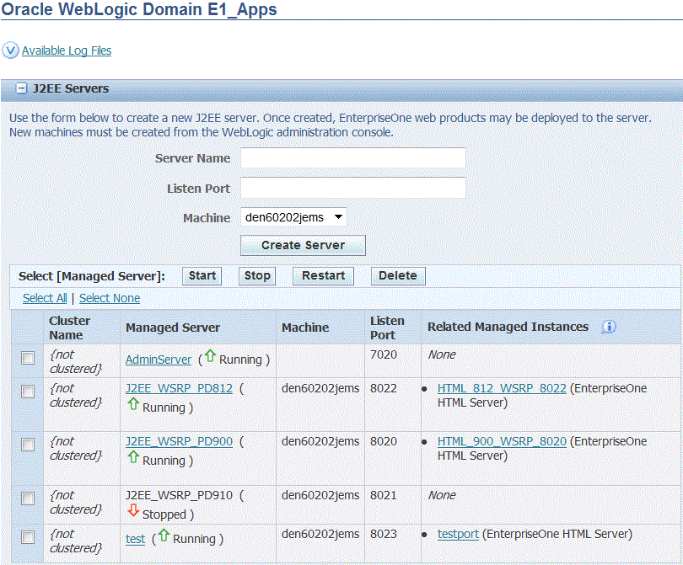The height and width of the screenshot is (565, 683).
Task: Click the listen port value 8023
Action: click(384, 534)
